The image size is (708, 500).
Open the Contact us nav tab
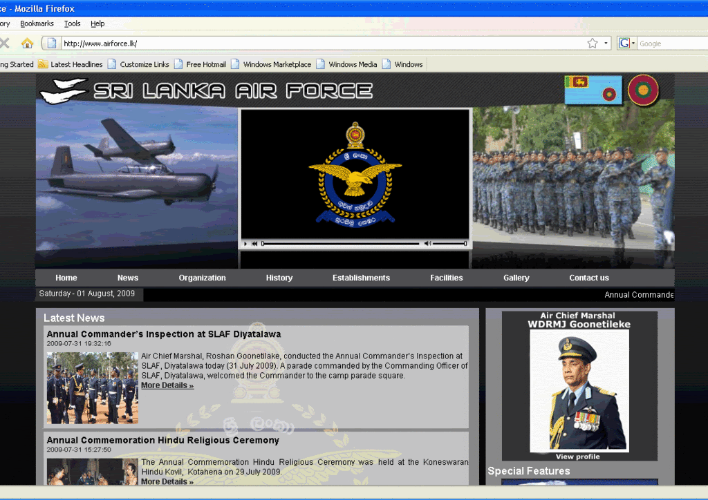click(x=589, y=278)
